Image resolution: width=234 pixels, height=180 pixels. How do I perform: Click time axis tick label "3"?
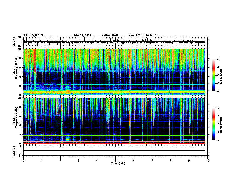(x=79, y=161)
